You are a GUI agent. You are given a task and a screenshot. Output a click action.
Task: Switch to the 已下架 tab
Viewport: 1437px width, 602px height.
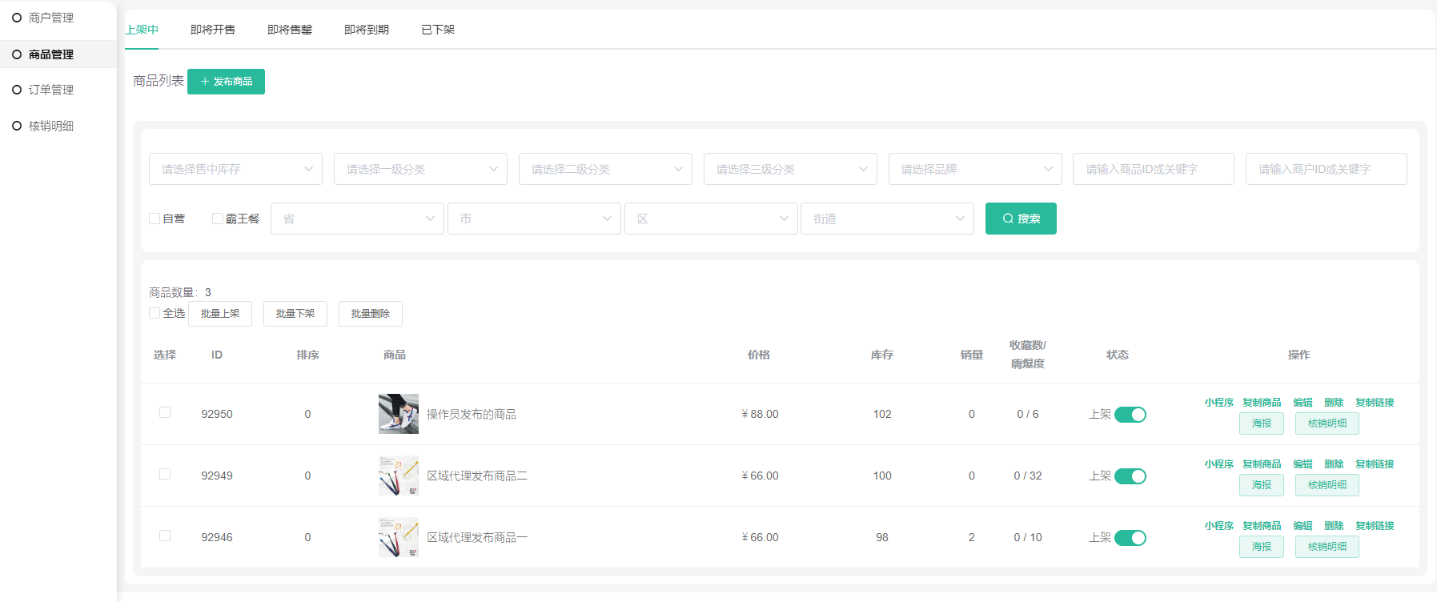pyautogui.click(x=437, y=30)
